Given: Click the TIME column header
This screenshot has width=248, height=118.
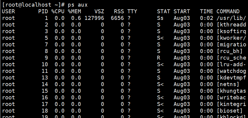Looking at the screenshot, I should tap(206, 11).
